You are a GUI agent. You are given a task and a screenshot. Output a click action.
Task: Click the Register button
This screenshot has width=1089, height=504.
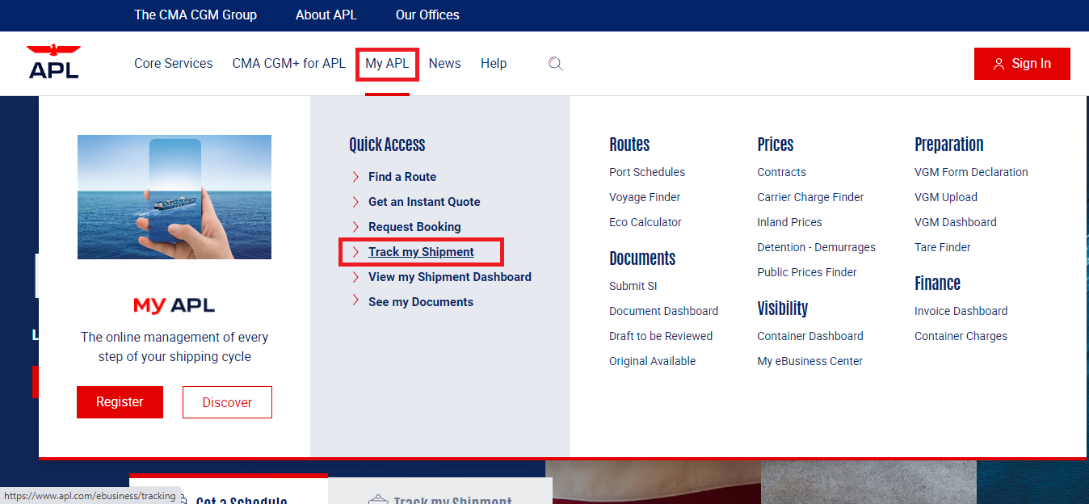tap(120, 402)
